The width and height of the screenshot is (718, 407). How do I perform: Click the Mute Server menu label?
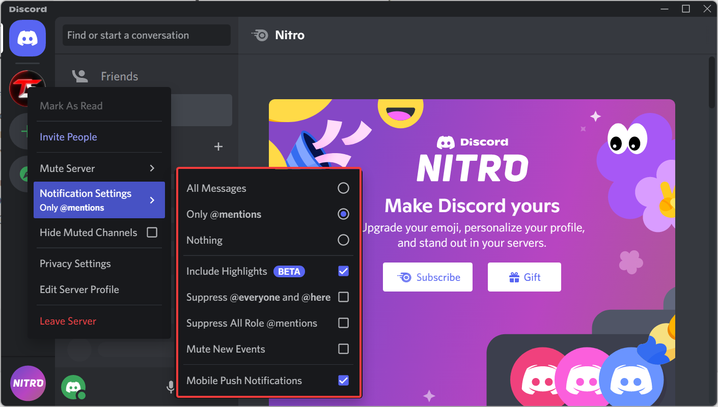pyautogui.click(x=67, y=168)
